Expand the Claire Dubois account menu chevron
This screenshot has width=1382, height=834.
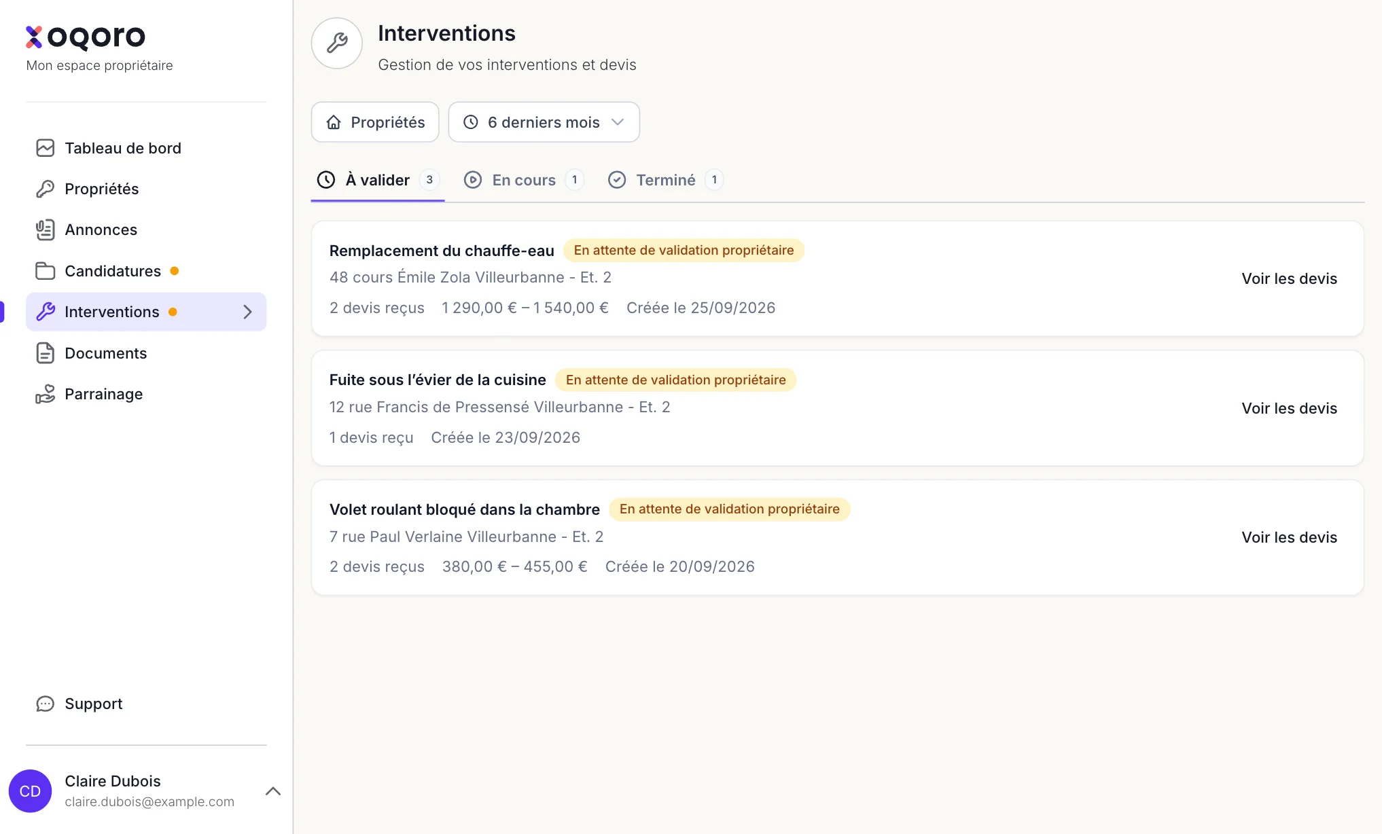(273, 791)
